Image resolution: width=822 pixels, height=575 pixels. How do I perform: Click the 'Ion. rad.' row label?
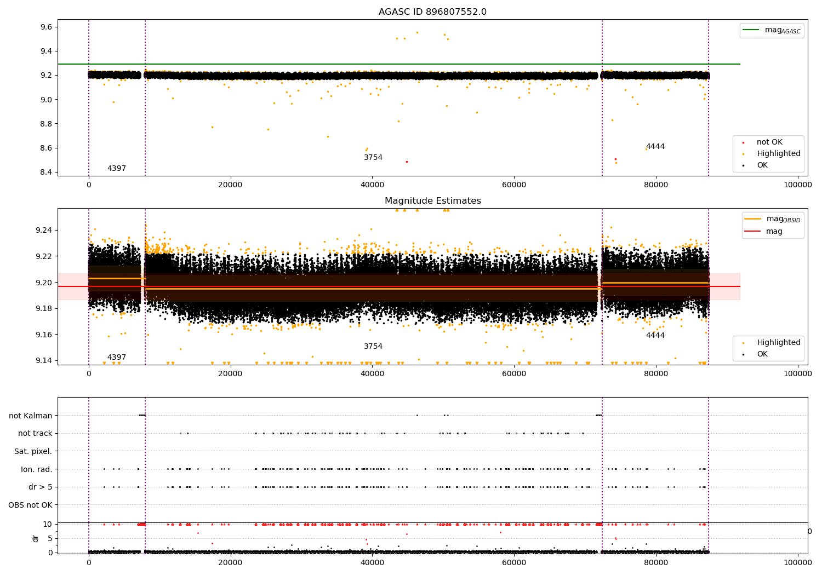click(37, 469)
